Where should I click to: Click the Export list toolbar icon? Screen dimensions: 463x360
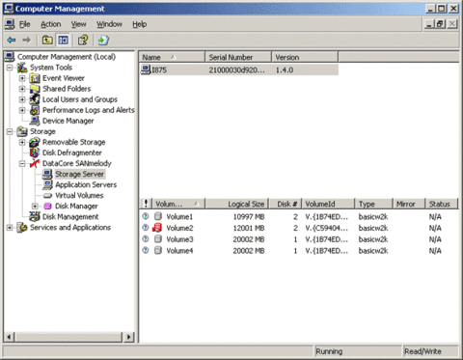[103, 40]
